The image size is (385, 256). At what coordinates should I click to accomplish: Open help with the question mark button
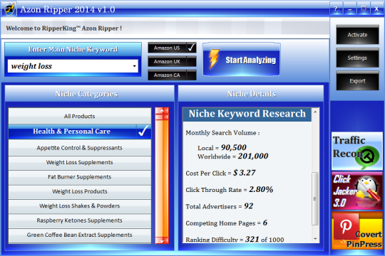click(336, 9)
